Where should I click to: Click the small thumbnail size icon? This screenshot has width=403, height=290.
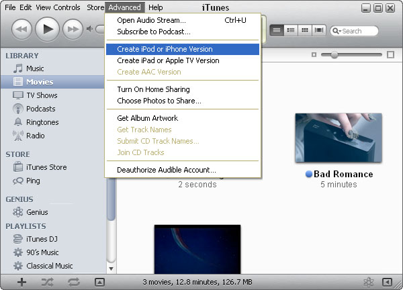tap(314, 55)
